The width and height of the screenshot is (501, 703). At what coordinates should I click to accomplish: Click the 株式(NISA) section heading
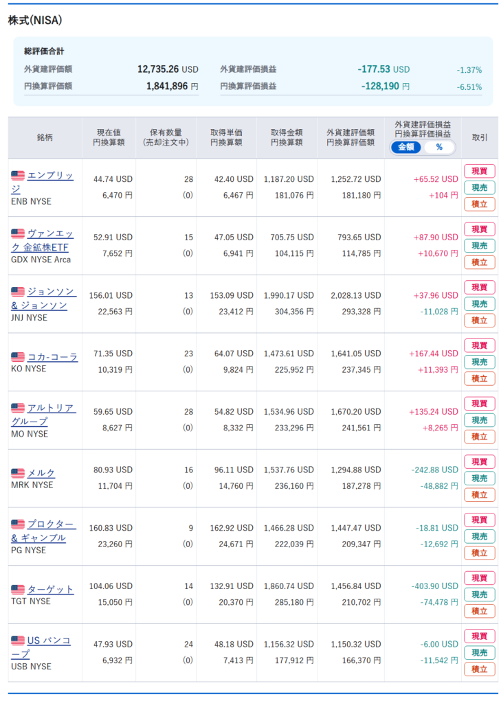(x=35, y=20)
